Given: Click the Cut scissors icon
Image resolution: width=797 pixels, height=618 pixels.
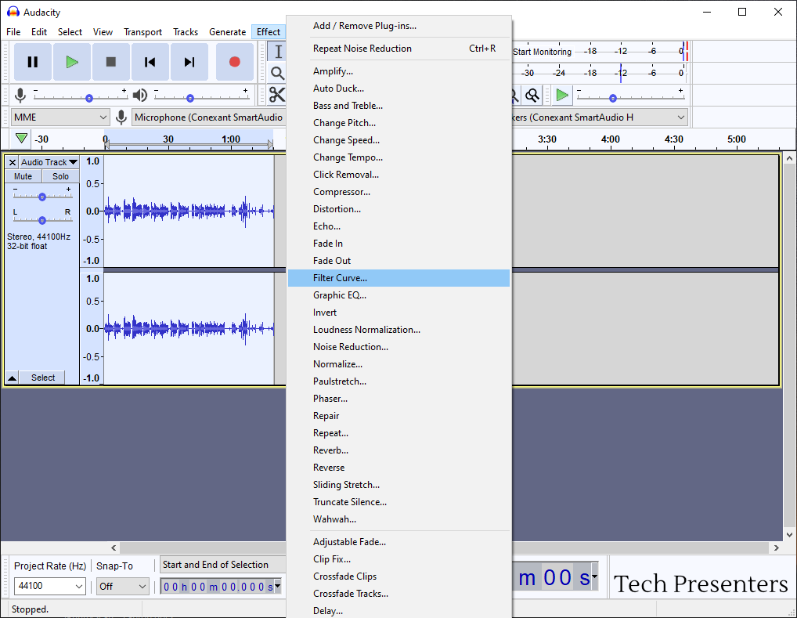Looking at the screenshot, I should tap(277, 95).
